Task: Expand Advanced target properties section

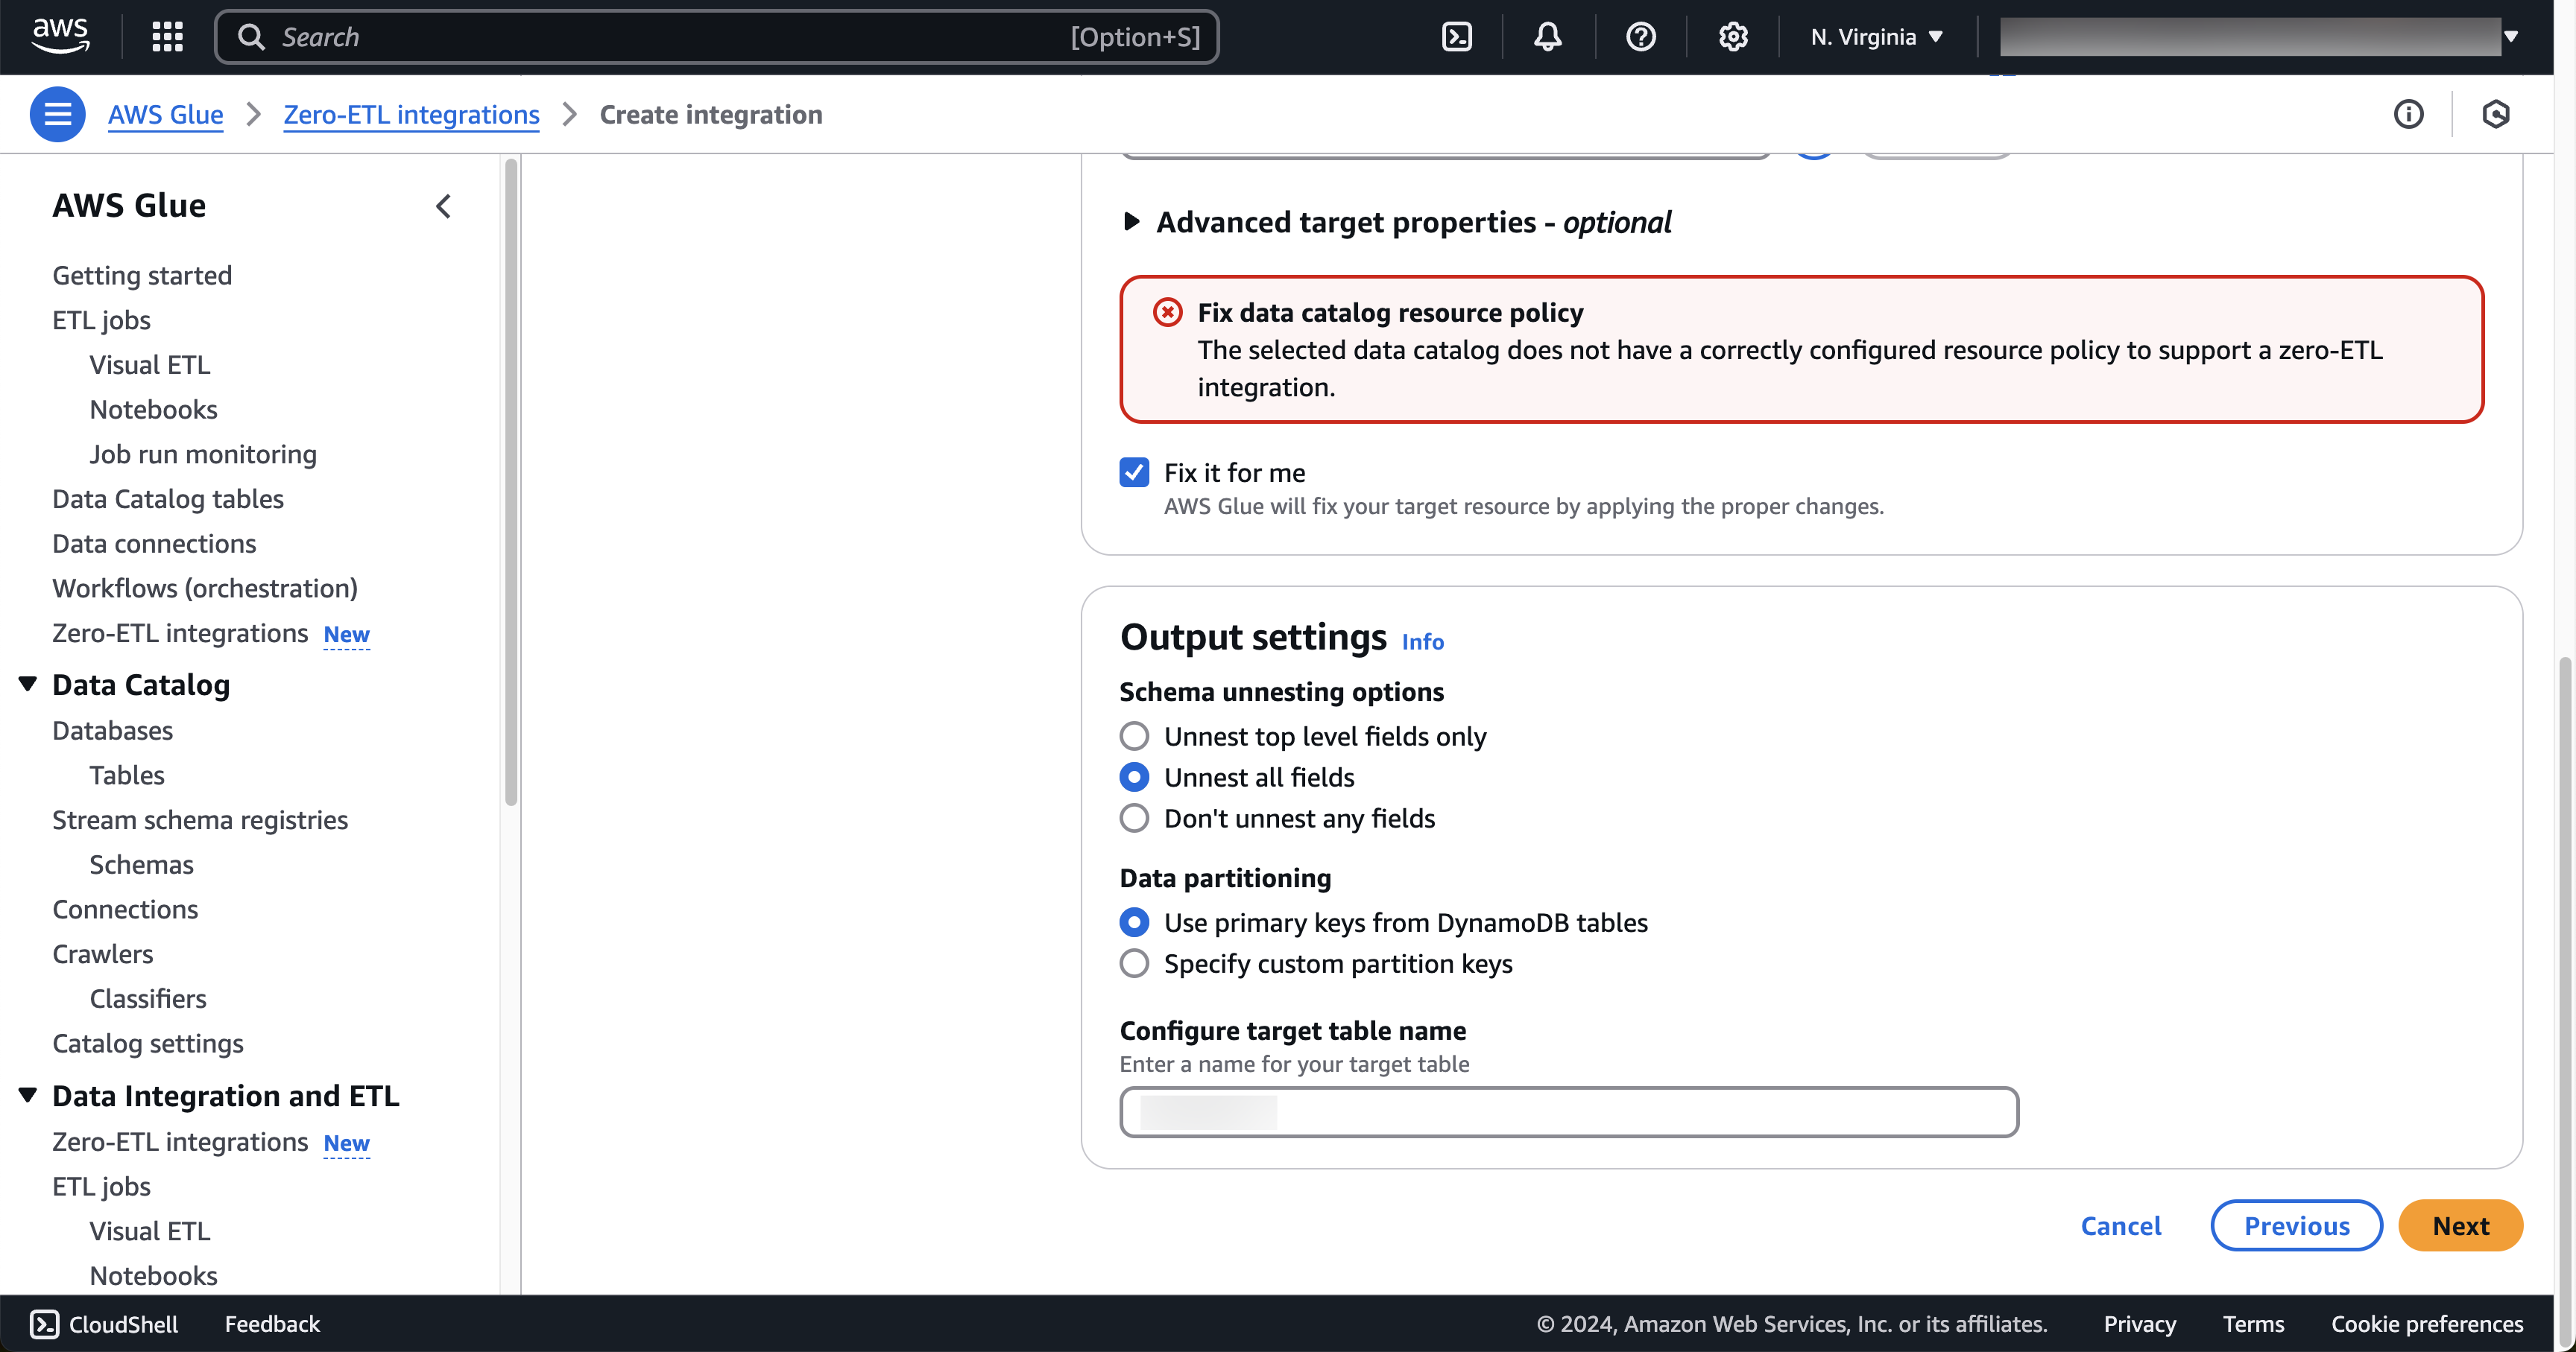Action: coord(1131,222)
